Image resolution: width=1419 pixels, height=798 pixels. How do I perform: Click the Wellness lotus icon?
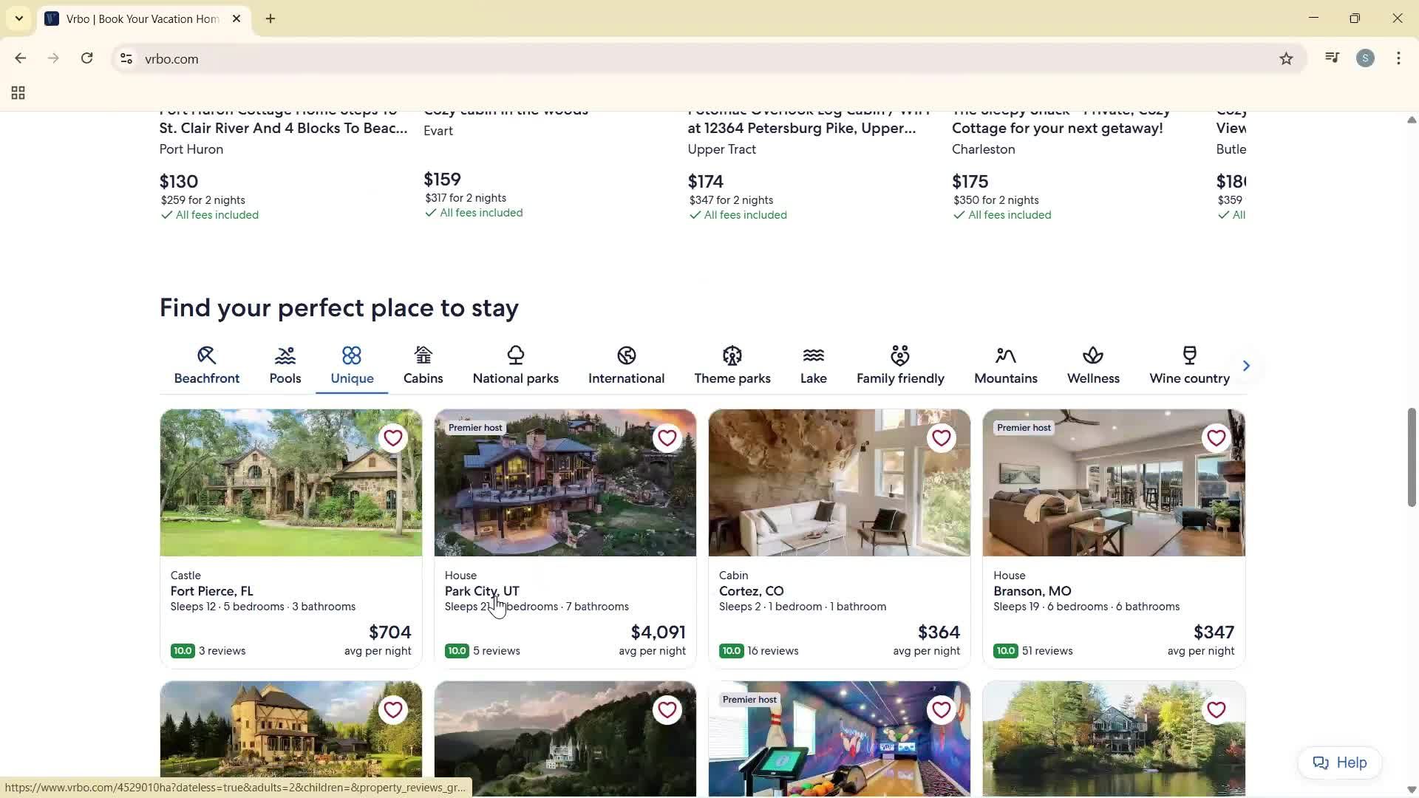coord(1092,355)
